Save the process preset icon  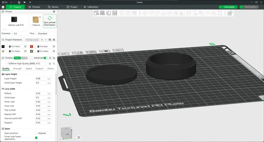pos(50,64)
